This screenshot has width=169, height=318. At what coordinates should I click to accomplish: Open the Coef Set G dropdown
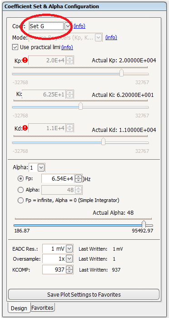coord(68,26)
